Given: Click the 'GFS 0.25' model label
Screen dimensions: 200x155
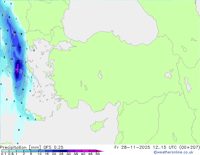Looking at the screenshot, I should (53, 147).
